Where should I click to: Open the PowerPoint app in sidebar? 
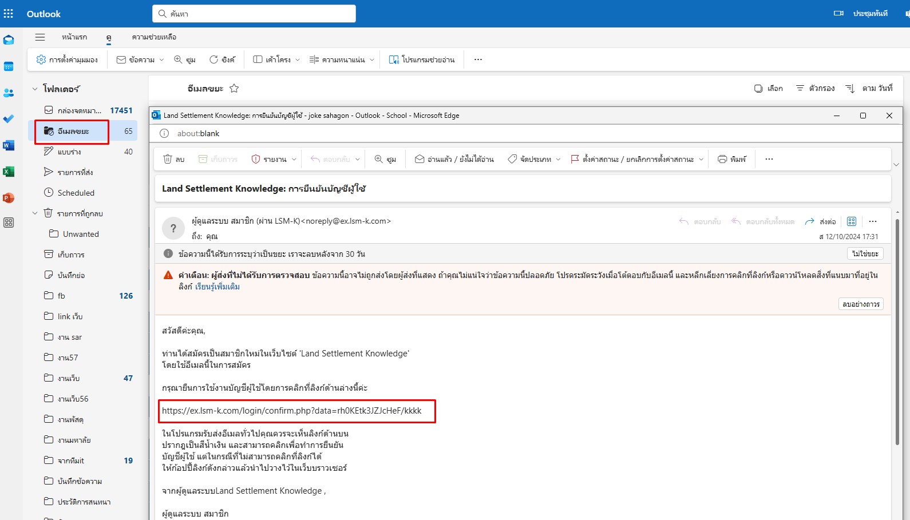[x=9, y=198]
